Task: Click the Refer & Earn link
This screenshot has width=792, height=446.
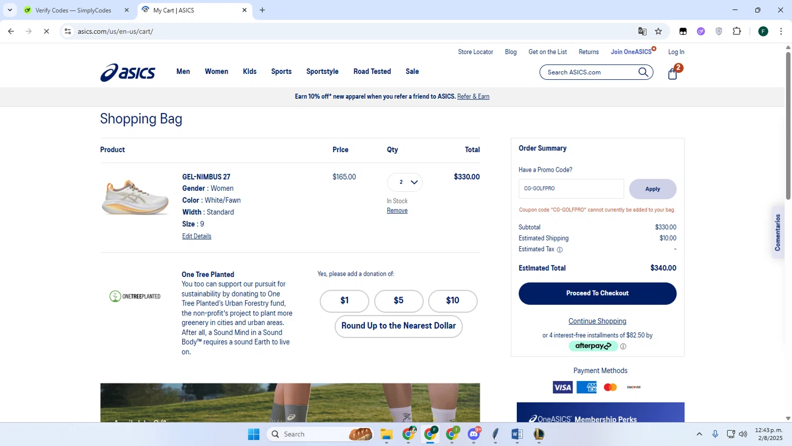Action: [x=473, y=97]
